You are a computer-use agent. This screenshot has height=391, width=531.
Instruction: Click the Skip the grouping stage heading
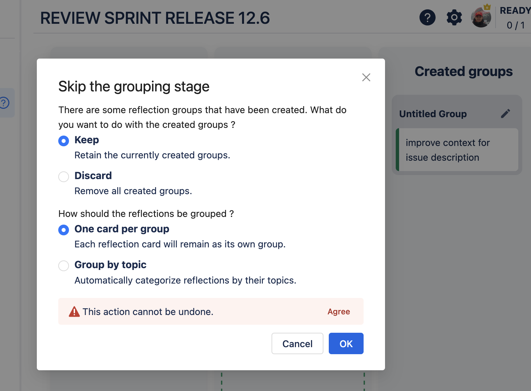134,86
